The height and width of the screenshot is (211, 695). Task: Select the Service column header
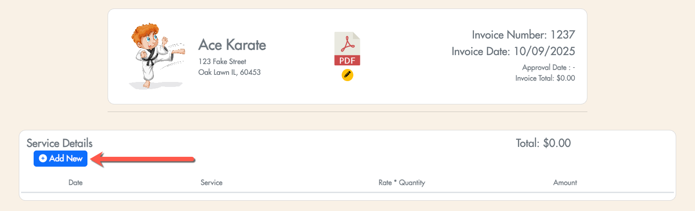point(211,183)
